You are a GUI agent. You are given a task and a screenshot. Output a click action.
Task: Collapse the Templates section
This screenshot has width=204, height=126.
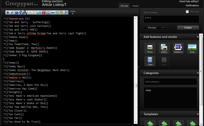(x=198, y=114)
